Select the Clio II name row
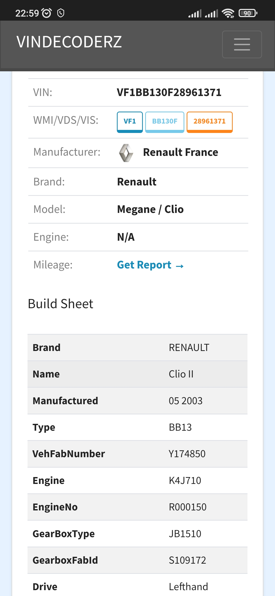Viewport: 275px width, 596px height. [x=137, y=374]
